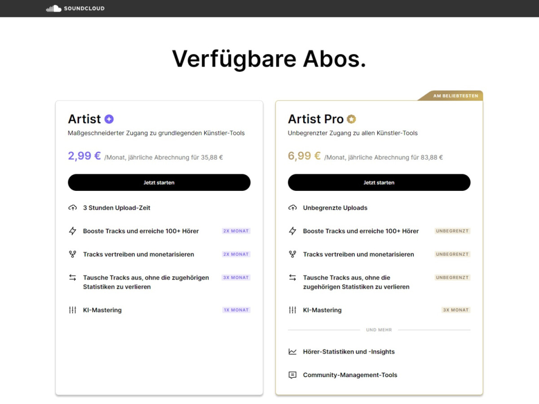The image size is (539, 404).
Task: Click the UND MEHR divider in the Artist Pro card
Action: [x=379, y=329]
